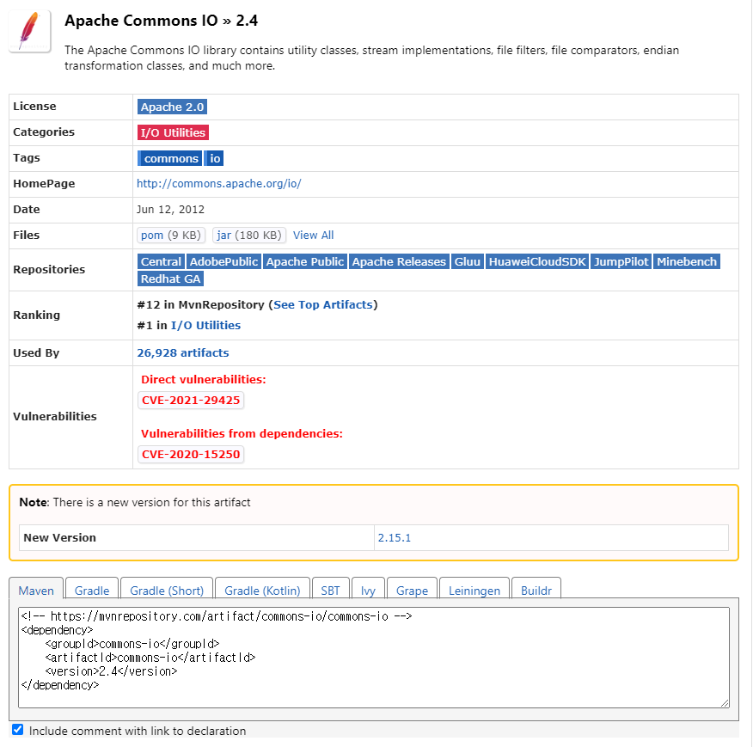753x747 pixels.
Task: Open the Gluu repository badge
Action: tap(468, 262)
